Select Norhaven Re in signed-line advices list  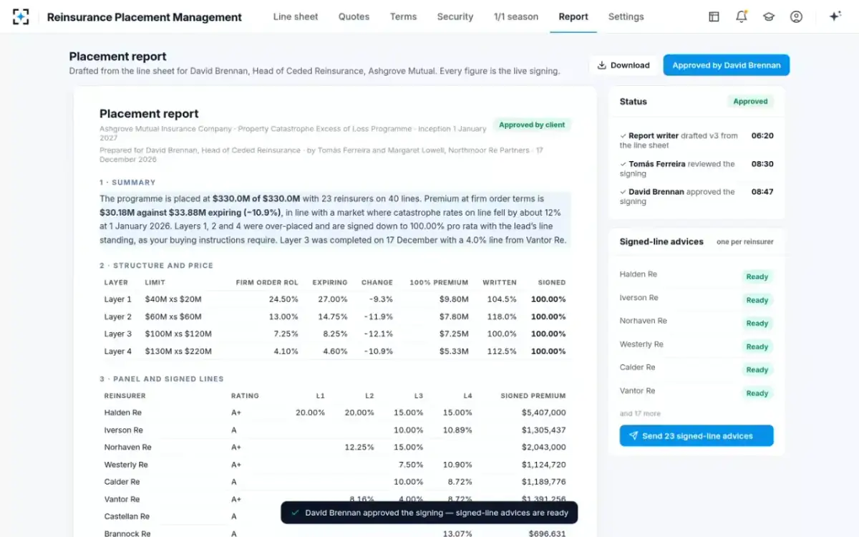(643, 321)
